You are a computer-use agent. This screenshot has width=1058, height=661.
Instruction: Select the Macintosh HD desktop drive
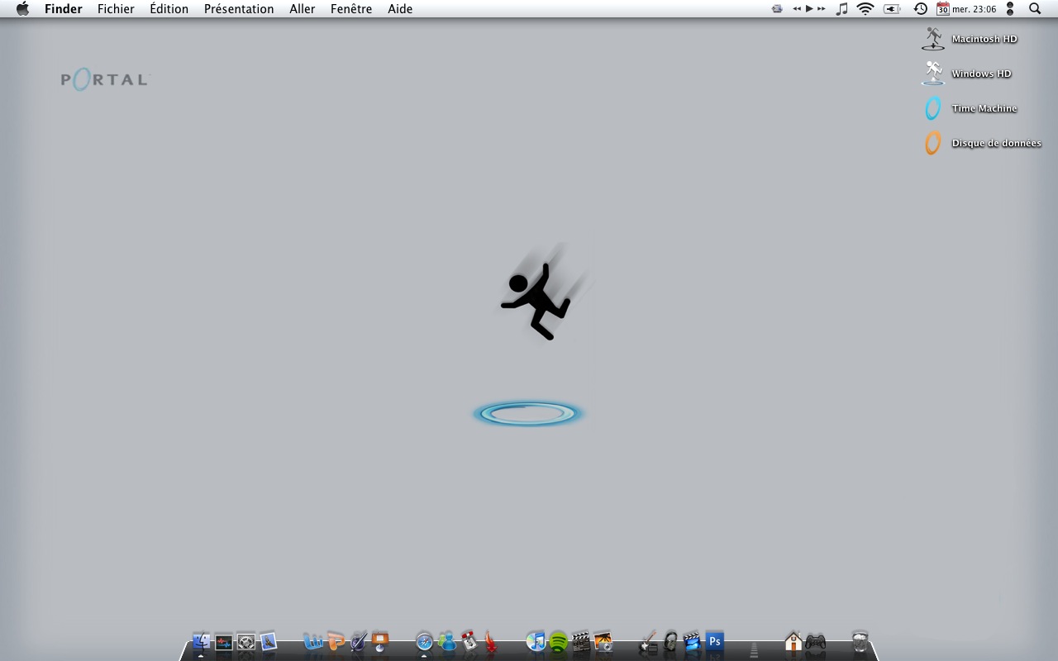click(970, 39)
